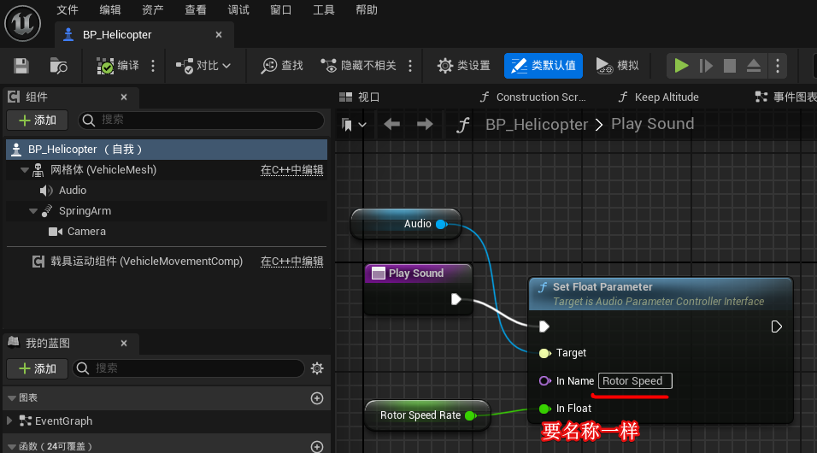Click the 查找 find button
Viewport: 817px width, 453px height.
click(282, 66)
